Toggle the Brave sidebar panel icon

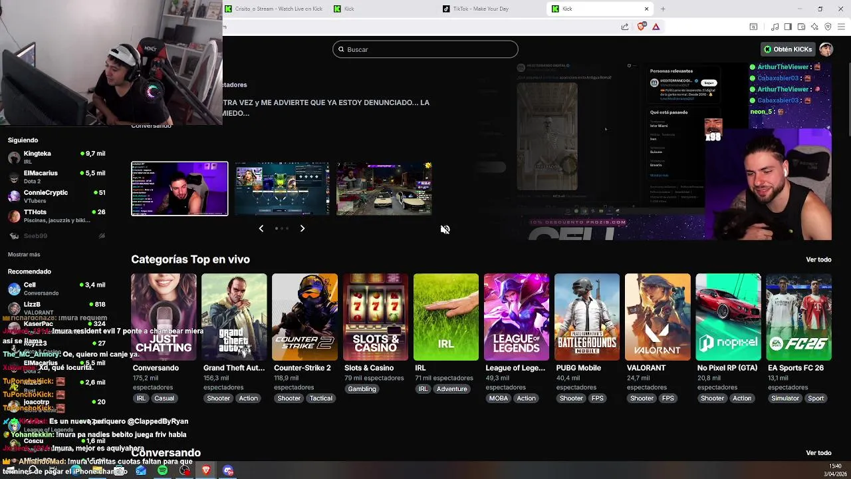click(x=788, y=27)
